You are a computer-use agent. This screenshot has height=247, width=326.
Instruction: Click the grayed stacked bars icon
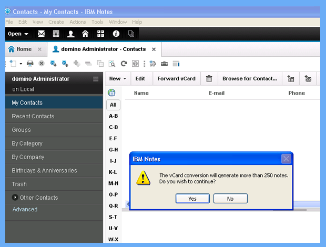(88, 64)
